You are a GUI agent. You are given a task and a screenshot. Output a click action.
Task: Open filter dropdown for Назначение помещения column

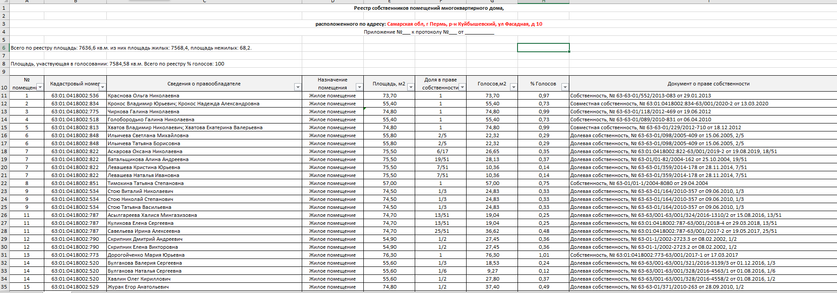359,87
